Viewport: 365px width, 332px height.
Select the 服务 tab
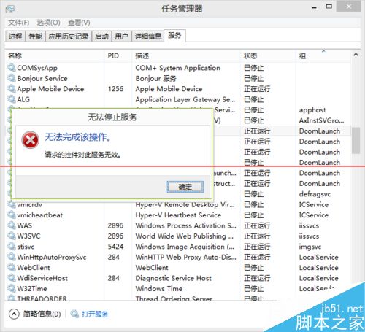tap(174, 36)
